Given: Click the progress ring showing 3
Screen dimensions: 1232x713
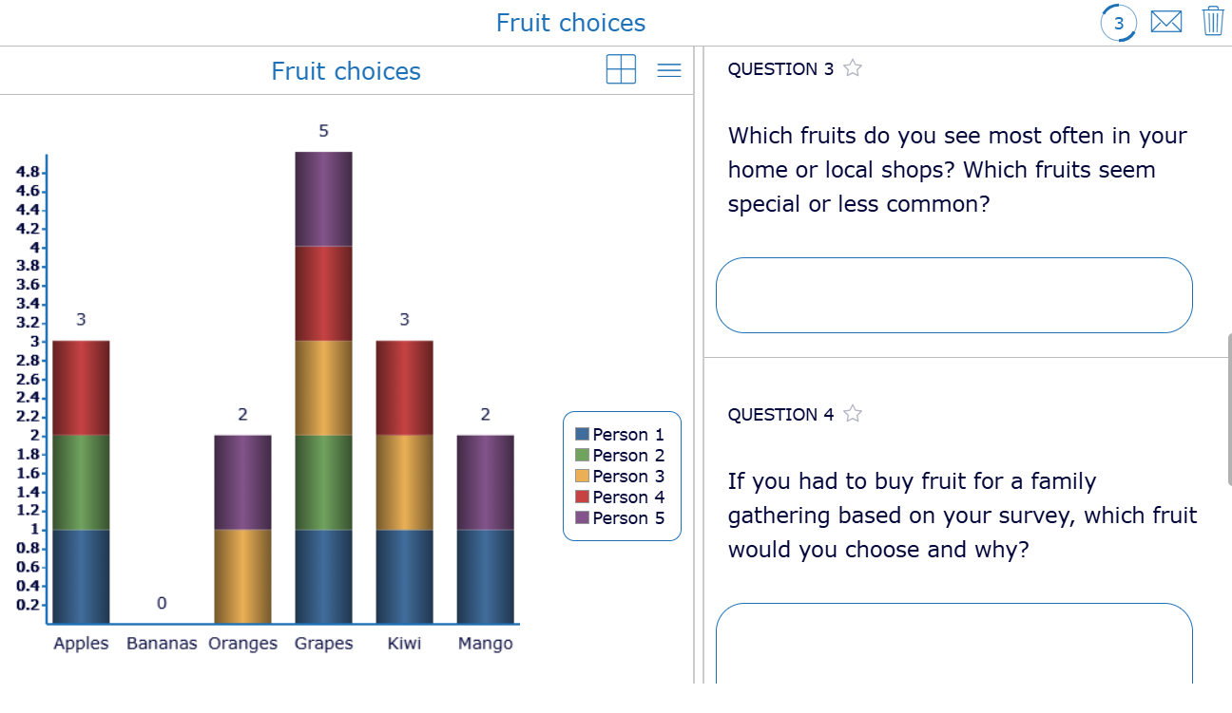Looking at the screenshot, I should pyautogui.click(x=1120, y=22).
